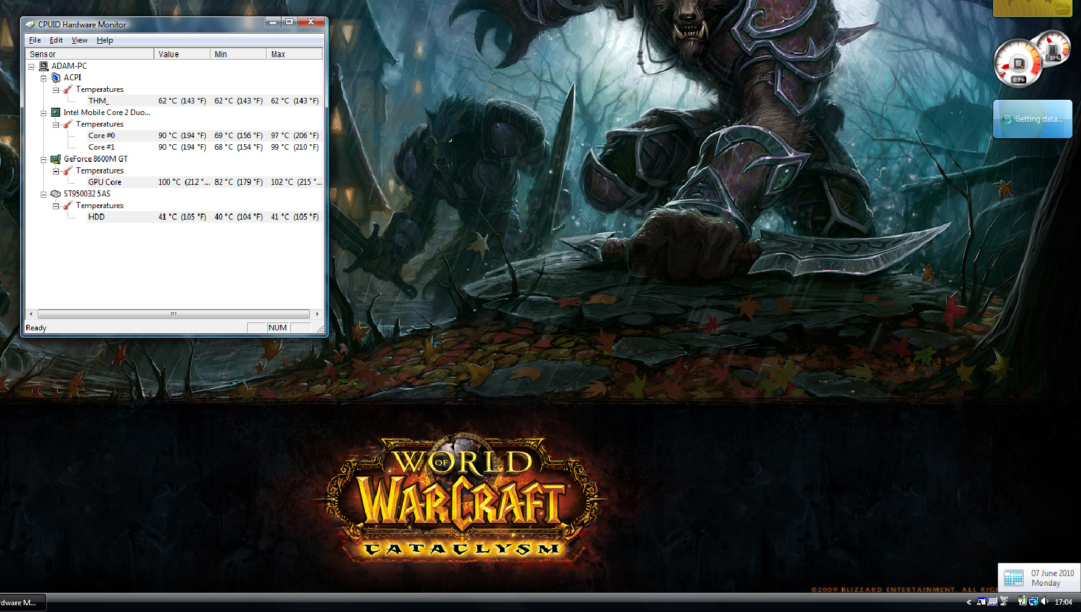Click the CPUID Hardware Monitor title bar icon
The image size is (1081, 612).
tap(30, 24)
